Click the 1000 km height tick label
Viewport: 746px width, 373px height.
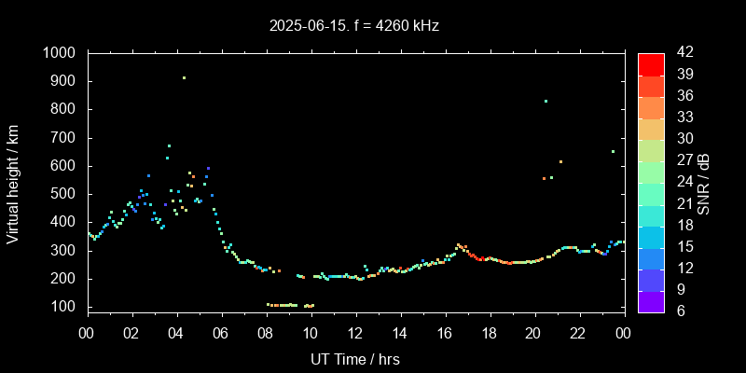pyautogui.click(x=60, y=53)
